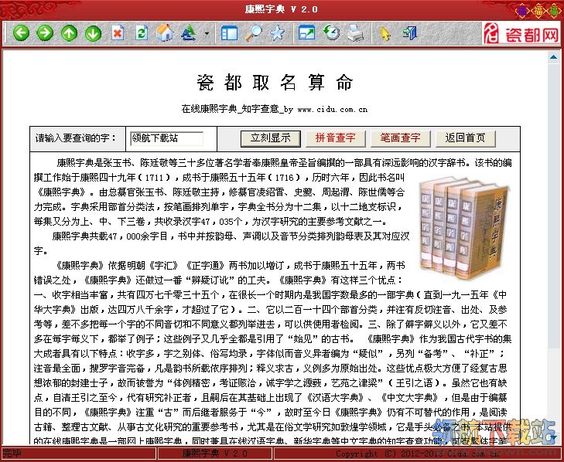Click the 拼音查字 button
564x462 pixels.
click(x=335, y=138)
